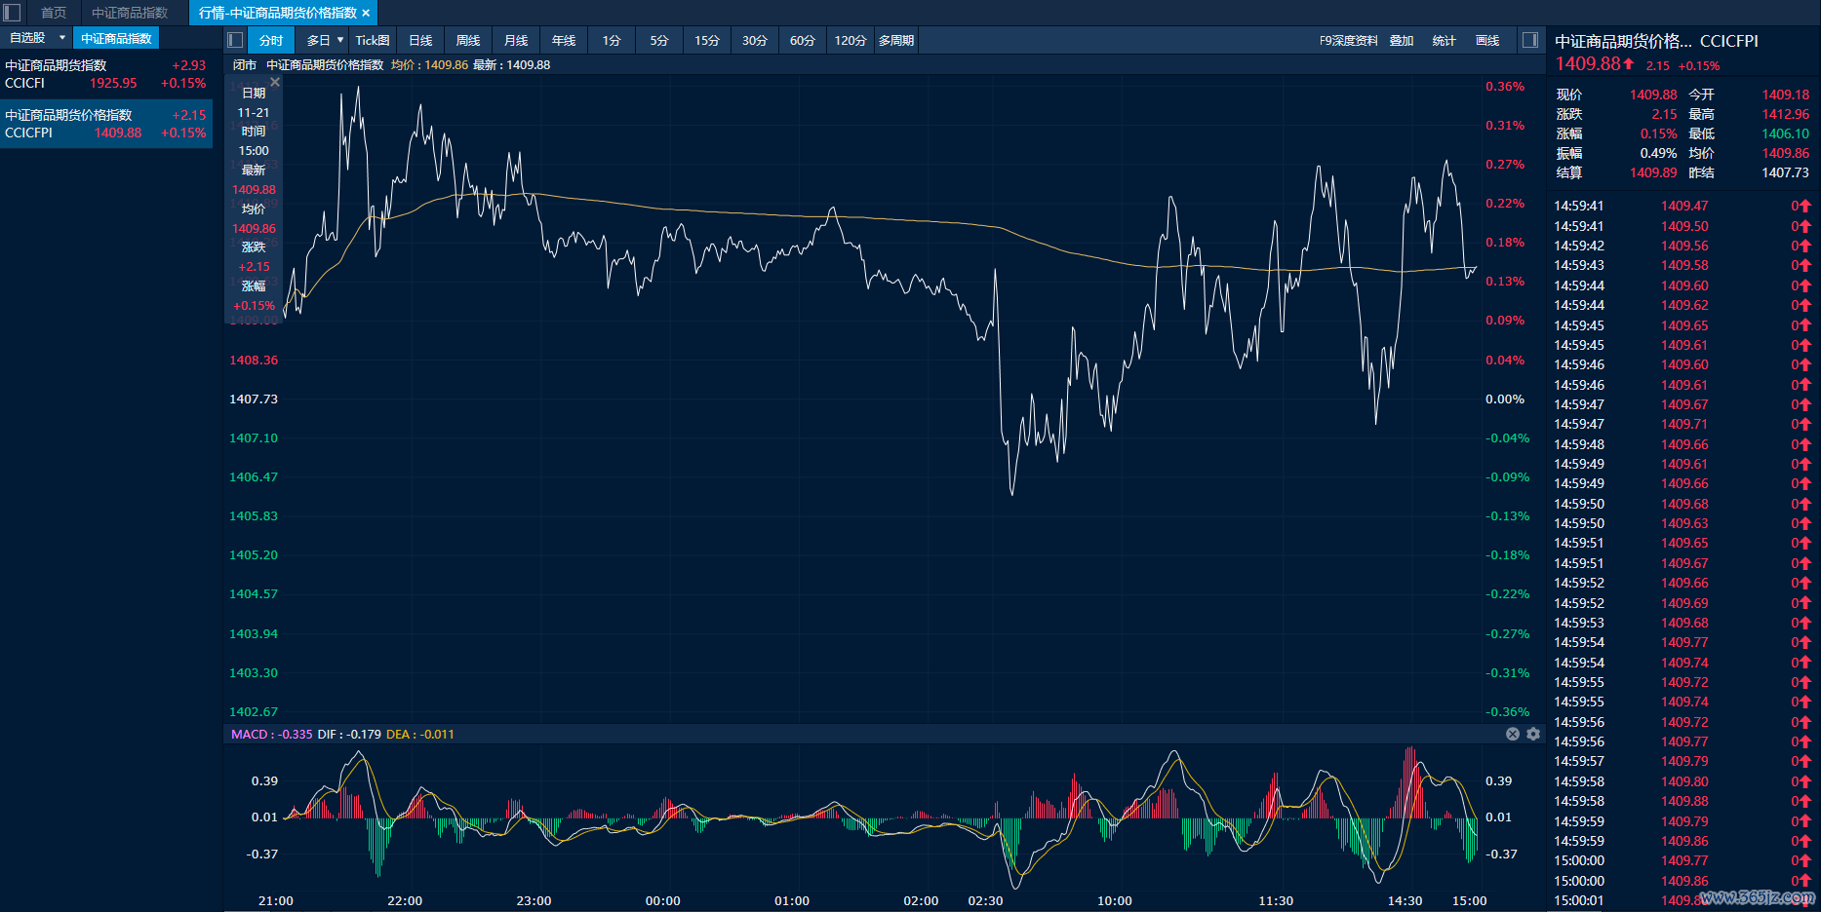Open MACD indicator settings gear
1821x912 pixels.
pyautogui.click(x=1533, y=734)
